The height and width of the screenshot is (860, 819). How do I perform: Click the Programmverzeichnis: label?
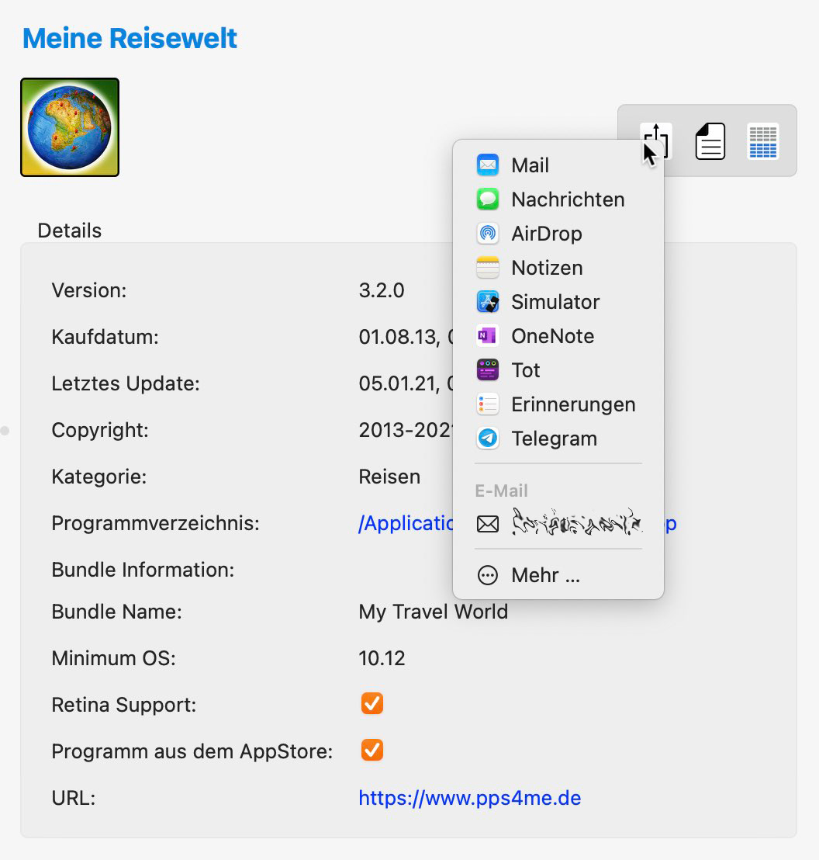(156, 523)
